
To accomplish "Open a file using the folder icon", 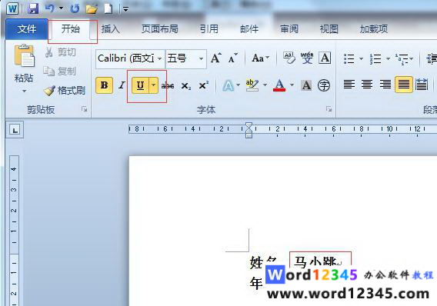I will [92, 8].
